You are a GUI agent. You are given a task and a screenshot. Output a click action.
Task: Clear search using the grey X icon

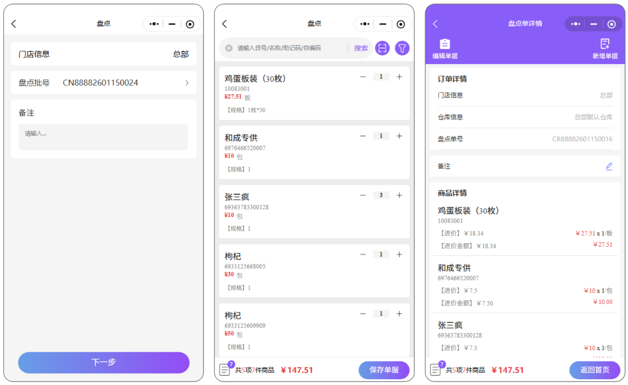pyautogui.click(x=229, y=49)
